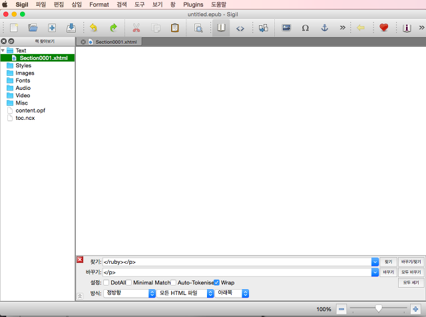Click the 바꾸기/찾기 button
This screenshot has width=426, height=317.
point(411,262)
